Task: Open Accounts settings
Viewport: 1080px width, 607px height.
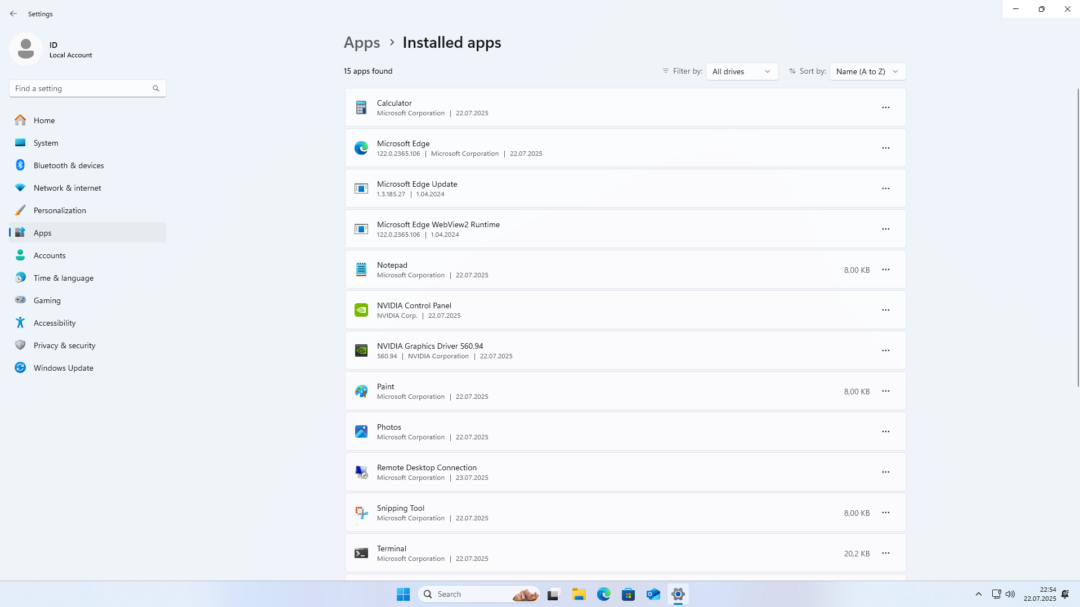Action: tap(88, 255)
